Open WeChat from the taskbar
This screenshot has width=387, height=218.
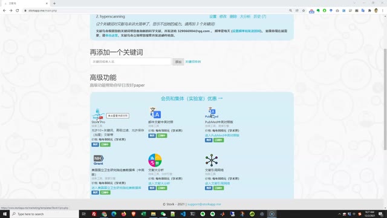click(163, 214)
